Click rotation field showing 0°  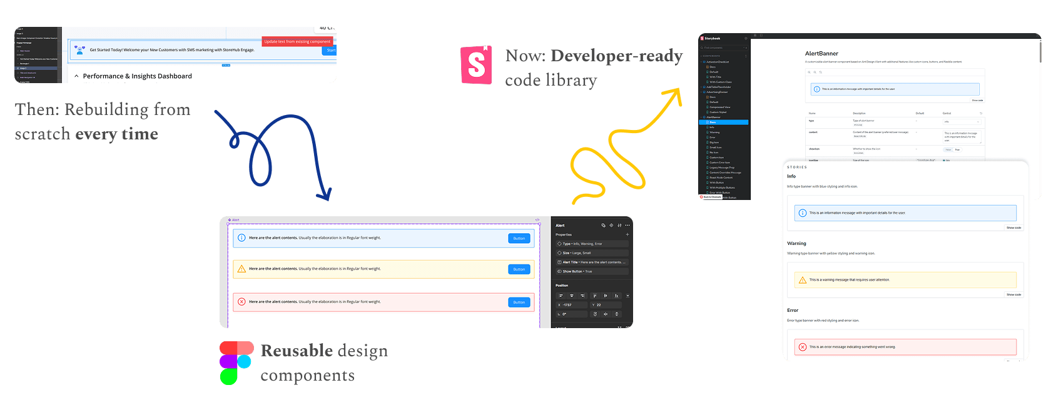point(572,314)
